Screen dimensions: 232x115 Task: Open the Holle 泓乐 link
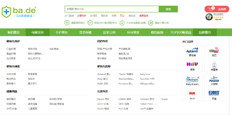[103, 84]
